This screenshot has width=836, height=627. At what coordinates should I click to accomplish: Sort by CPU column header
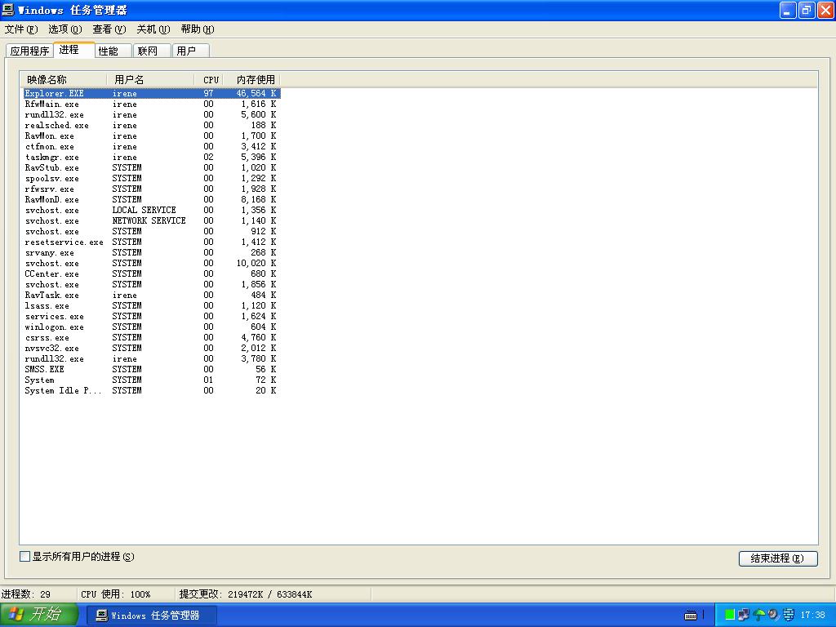point(209,80)
